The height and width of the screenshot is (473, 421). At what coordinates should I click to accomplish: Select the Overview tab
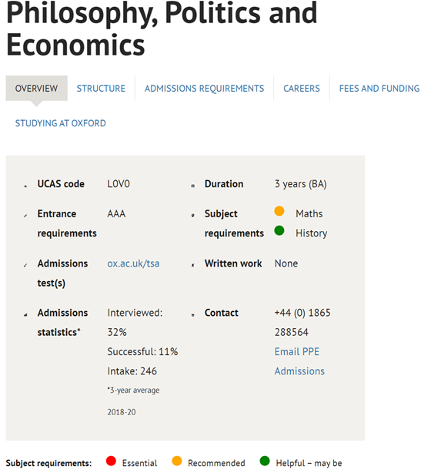click(x=36, y=88)
